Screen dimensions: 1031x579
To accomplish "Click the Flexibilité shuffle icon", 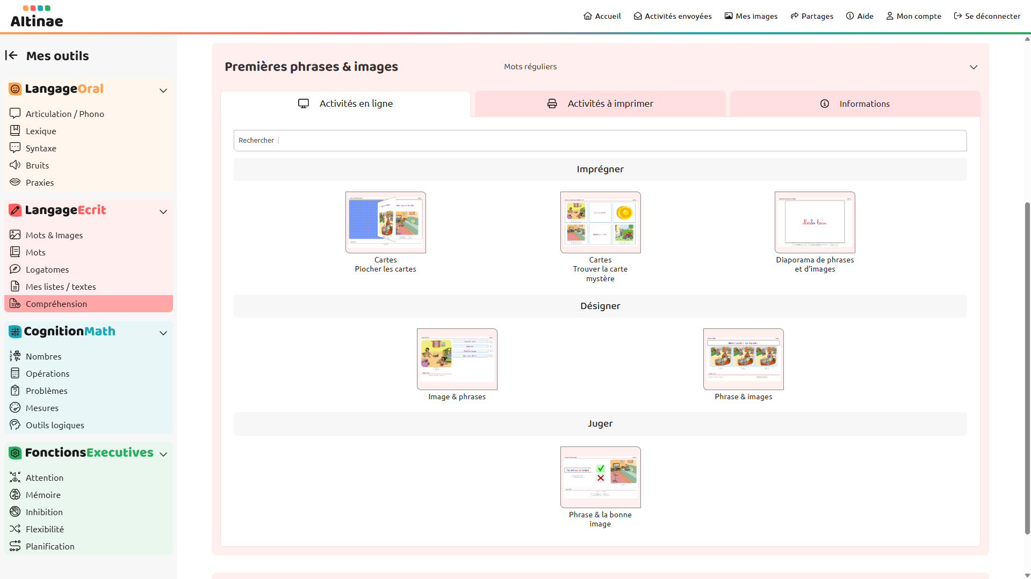I will pos(15,529).
